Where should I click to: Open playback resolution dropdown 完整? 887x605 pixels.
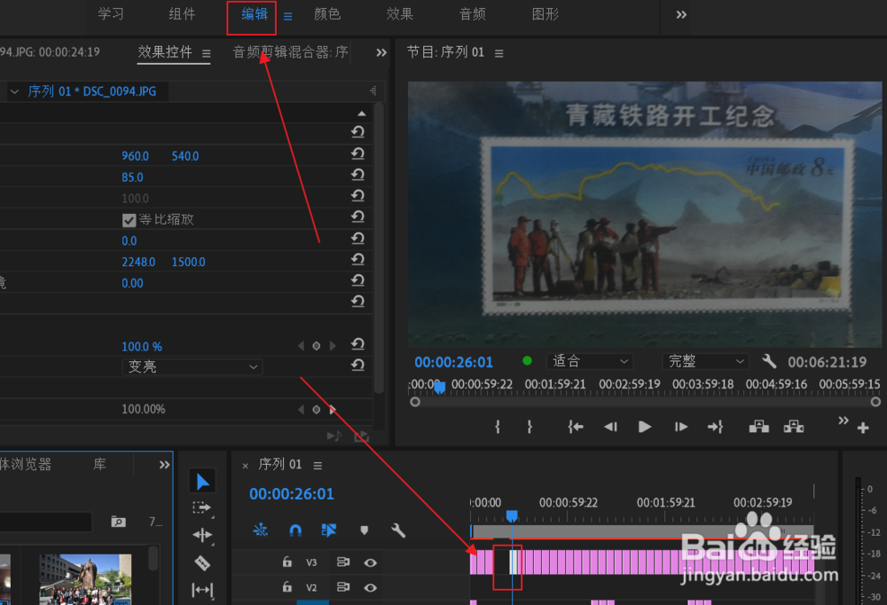[705, 361]
